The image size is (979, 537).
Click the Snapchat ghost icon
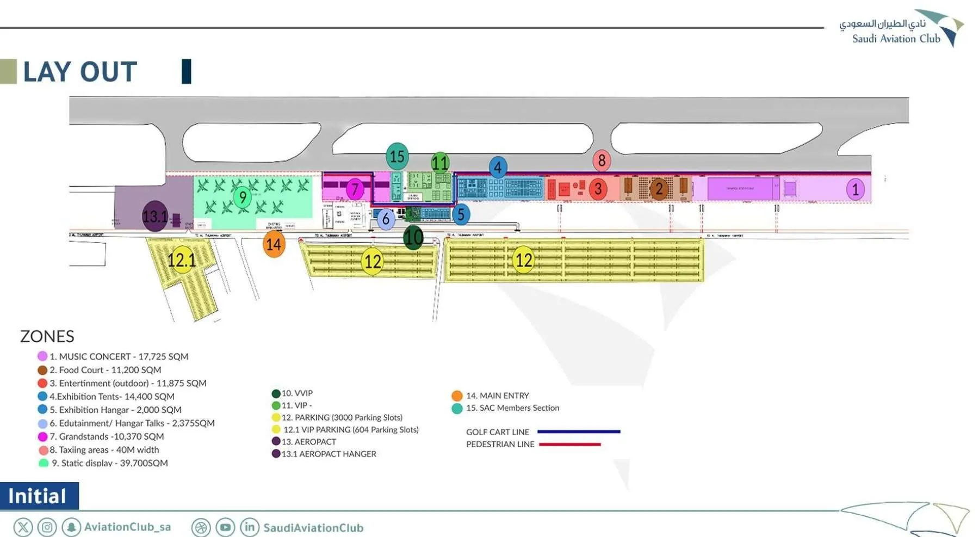tap(71, 527)
